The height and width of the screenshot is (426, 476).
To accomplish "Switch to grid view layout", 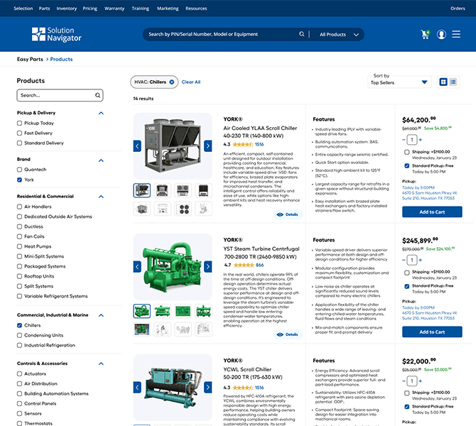I will [443, 82].
